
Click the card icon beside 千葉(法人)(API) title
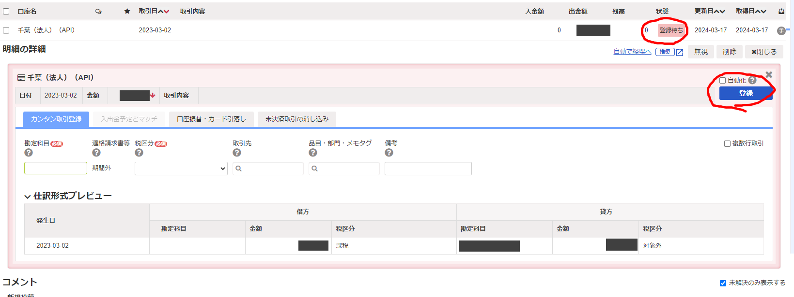21,77
